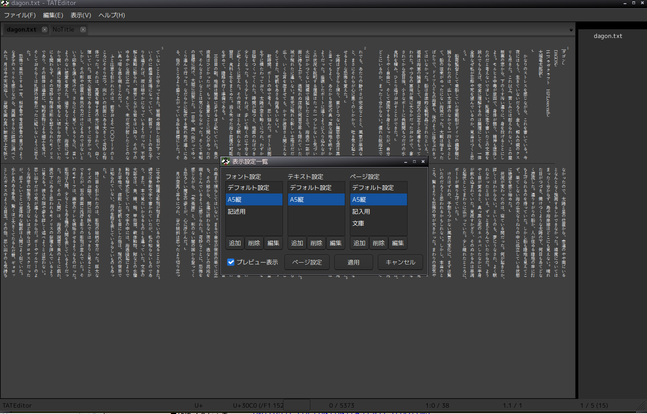Select 記入用 in the ページ設定 list
Viewport: 647px width, 414px height.
pyautogui.click(x=379, y=211)
